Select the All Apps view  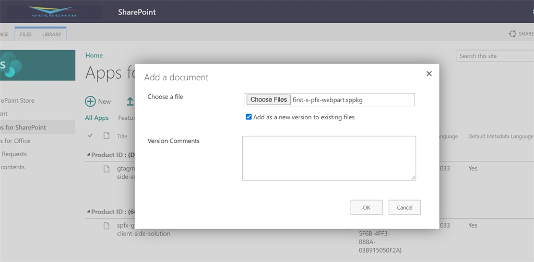tap(97, 118)
